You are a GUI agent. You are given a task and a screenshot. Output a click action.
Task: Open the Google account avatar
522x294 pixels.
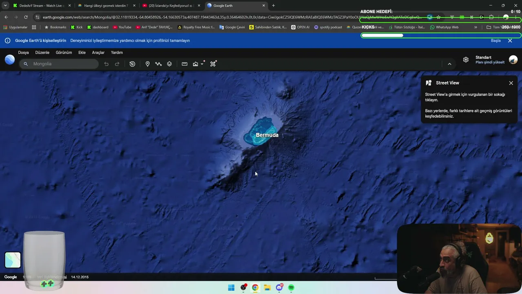513,60
